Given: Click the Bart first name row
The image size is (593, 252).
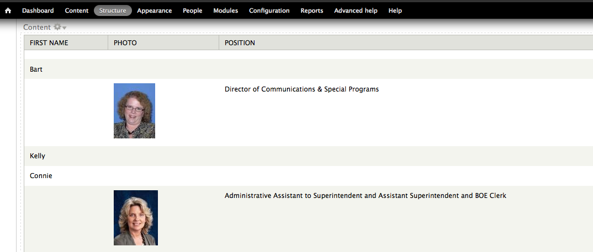Looking at the screenshot, I should (x=308, y=69).
